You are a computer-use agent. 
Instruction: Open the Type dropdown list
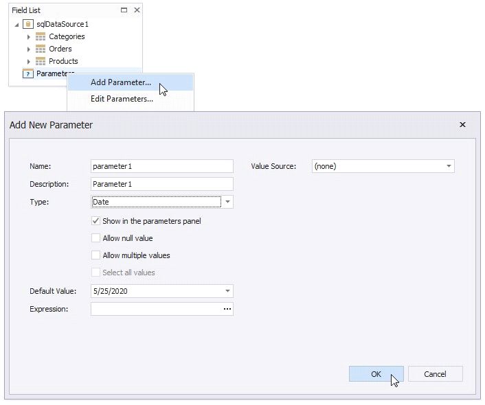tap(228, 202)
